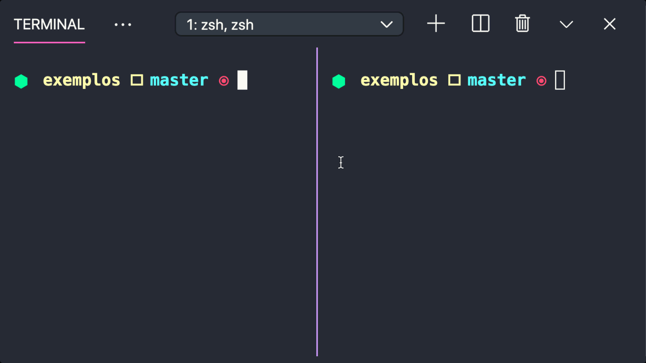646x363 pixels.
Task: Create a new terminal with the plus icon
Action: 436,24
